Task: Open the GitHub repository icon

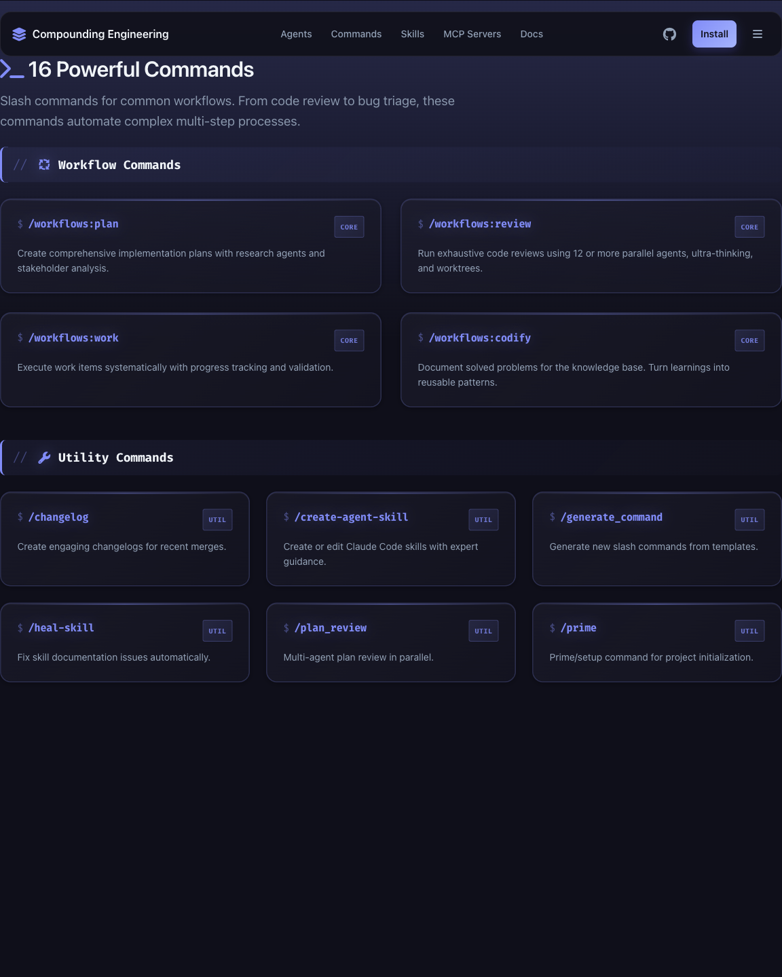Action: point(669,34)
